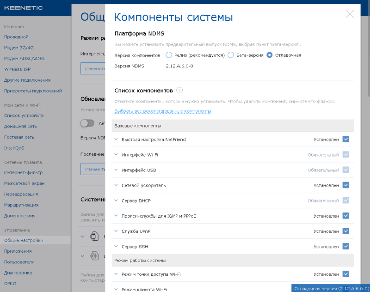
Task: Expand Интерфейс USB component details
Action: [x=116, y=170]
